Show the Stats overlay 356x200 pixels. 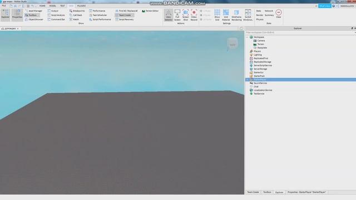point(259,11)
